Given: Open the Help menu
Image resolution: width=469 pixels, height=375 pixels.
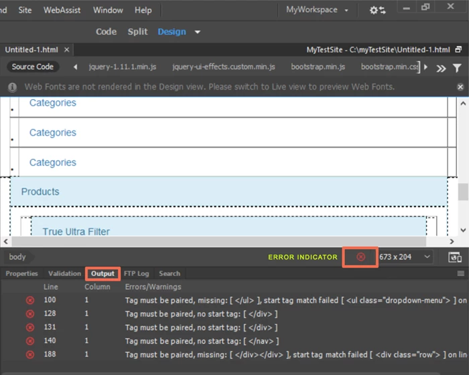Looking at the screenshot, I should coord(143,10).
